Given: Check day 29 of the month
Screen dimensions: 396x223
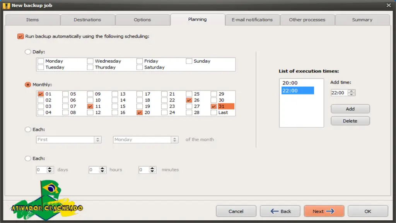Looking at the screenshot, I should point(213,94).
